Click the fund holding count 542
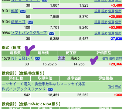 tap(27, 95)
